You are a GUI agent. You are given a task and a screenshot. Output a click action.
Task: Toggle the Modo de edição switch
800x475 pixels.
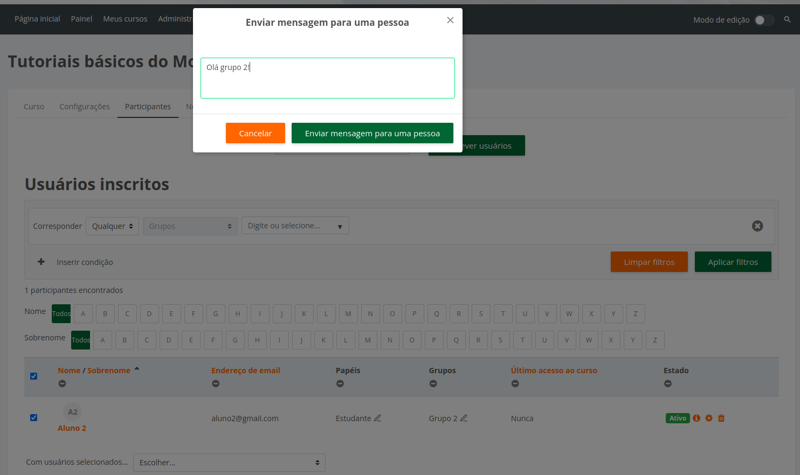[x=764, y=19]
